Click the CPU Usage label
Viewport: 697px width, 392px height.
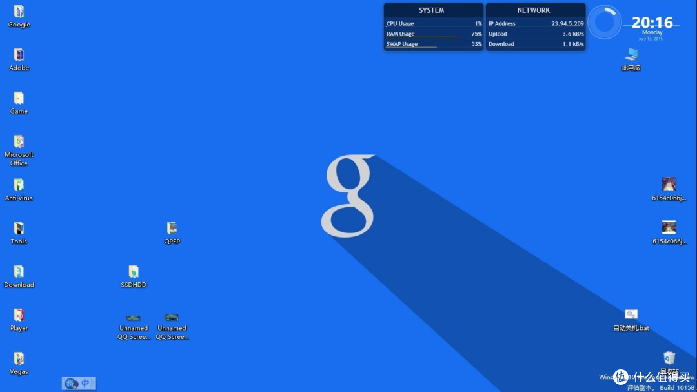pyautogui.click(x=400, y=24)
